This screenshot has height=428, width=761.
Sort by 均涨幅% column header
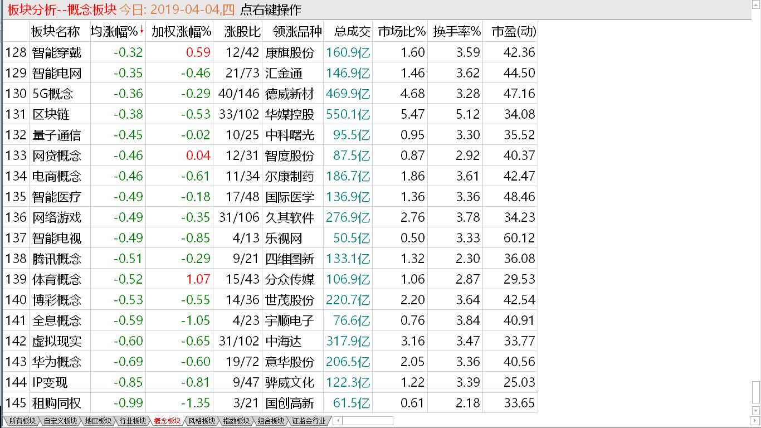[x=114, y=31]
